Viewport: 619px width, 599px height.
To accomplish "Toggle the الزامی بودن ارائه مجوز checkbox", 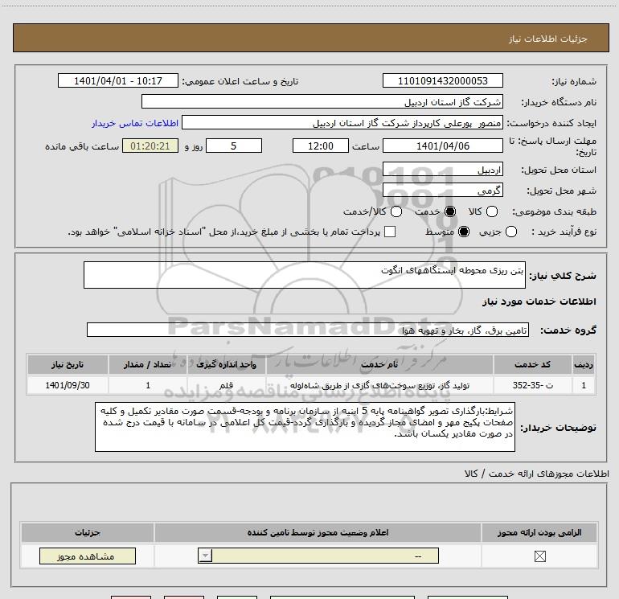I will point(539,556).
